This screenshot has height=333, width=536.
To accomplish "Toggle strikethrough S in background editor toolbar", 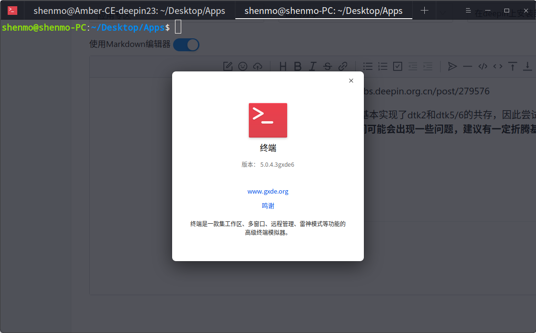I will [x=327, y=66].
